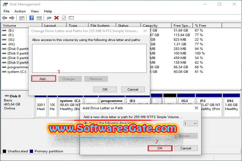
Task: Click the Primary partition legend blue swatch
Action: point(31,151)
